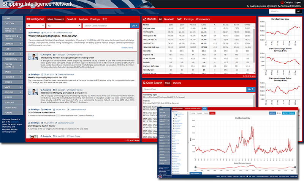The image size is (304, 182).
Task: Open Weekly Shipping Highlights - 15th Jan 2021 headline
Action: pos(53,36)
